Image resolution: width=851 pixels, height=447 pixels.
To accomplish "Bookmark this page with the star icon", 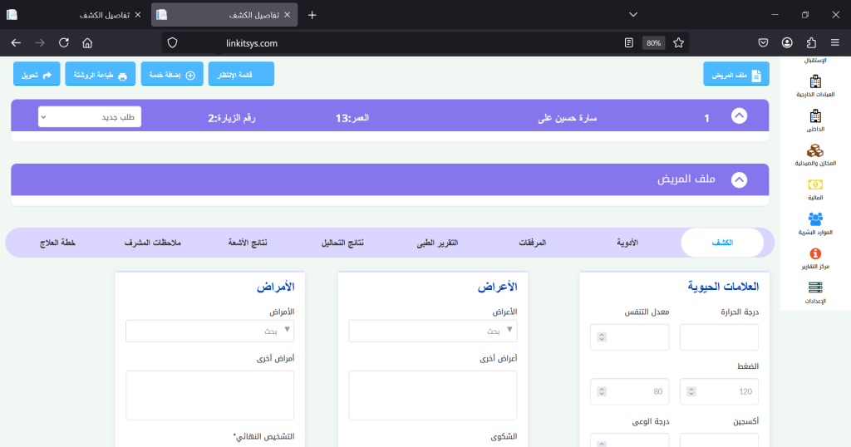I will tap(678, 42).
